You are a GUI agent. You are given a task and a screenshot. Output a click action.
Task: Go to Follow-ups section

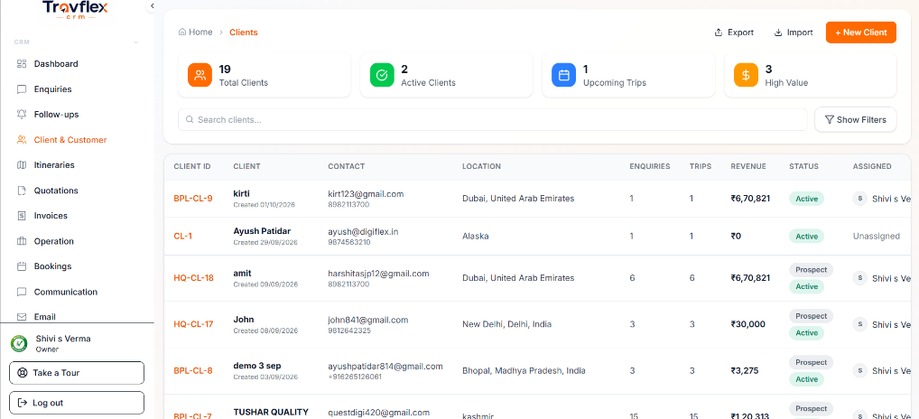tap(56, 115)
